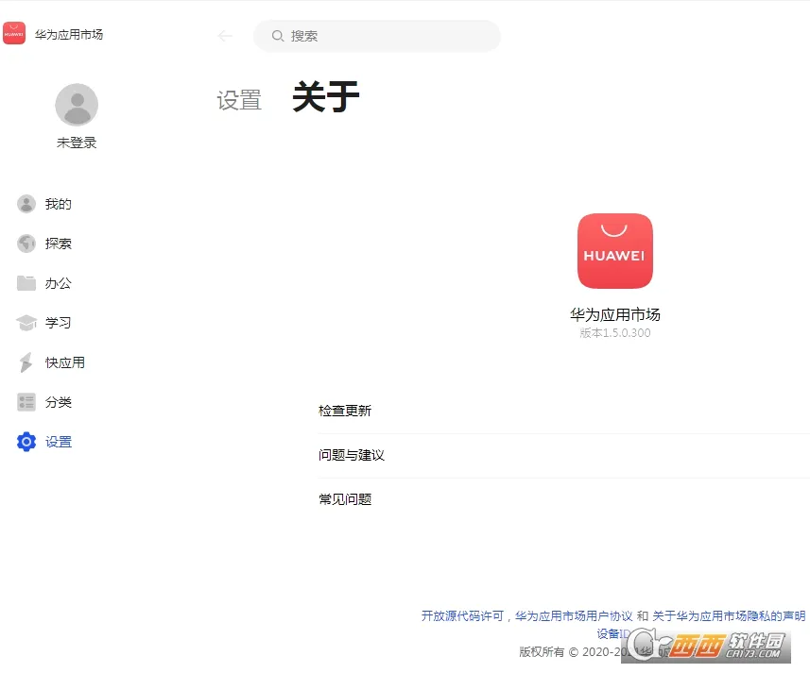
Task: Open the 学习 category
Action: (x=59, y=323)
